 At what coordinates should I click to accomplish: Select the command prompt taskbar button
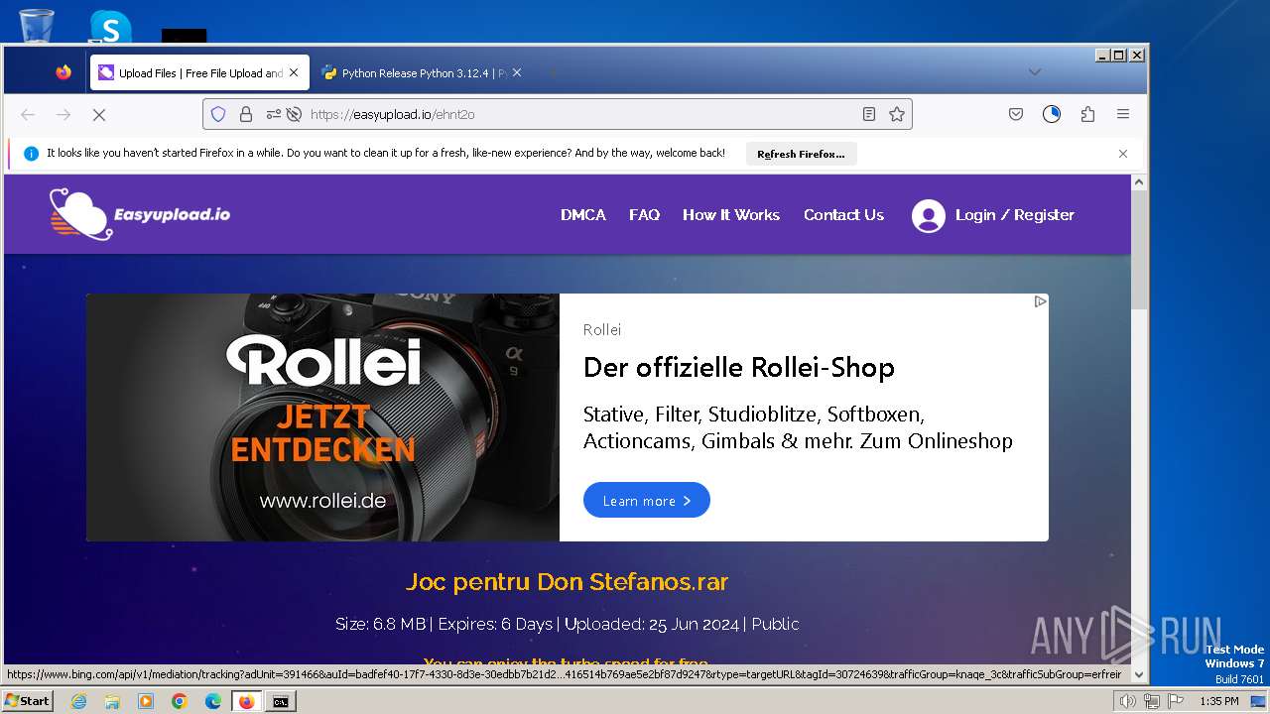(281, 701)
